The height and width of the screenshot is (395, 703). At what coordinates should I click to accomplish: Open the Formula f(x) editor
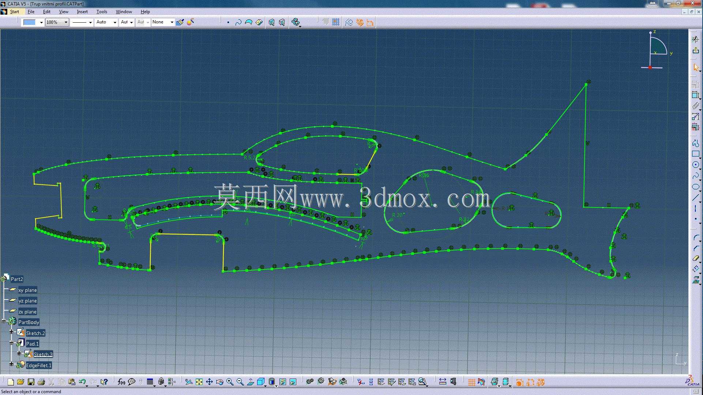121,382
